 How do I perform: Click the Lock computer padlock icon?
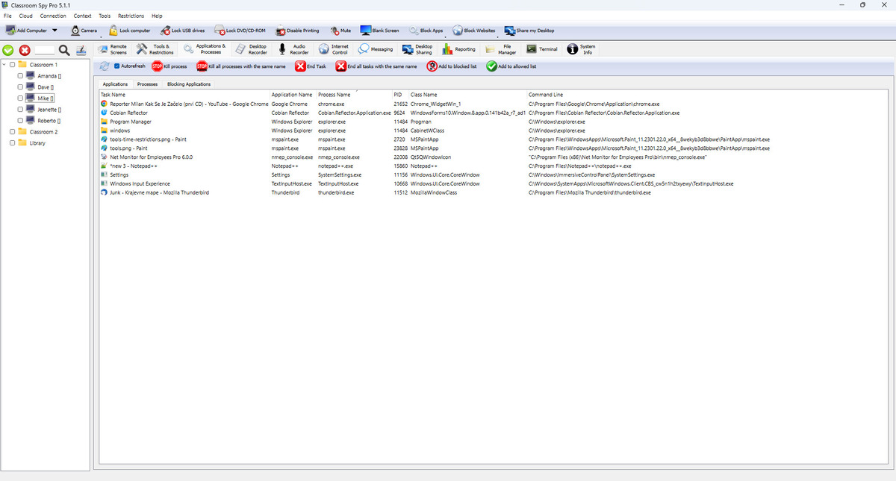(113, 31)
